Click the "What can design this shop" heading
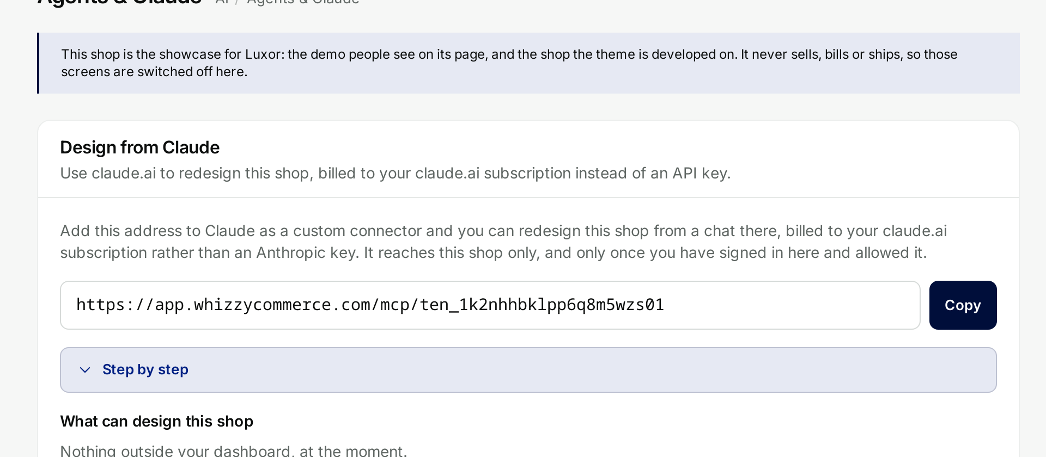This screenshot has height=457, width=1046. pyautogui.click(x=157, y=421)
